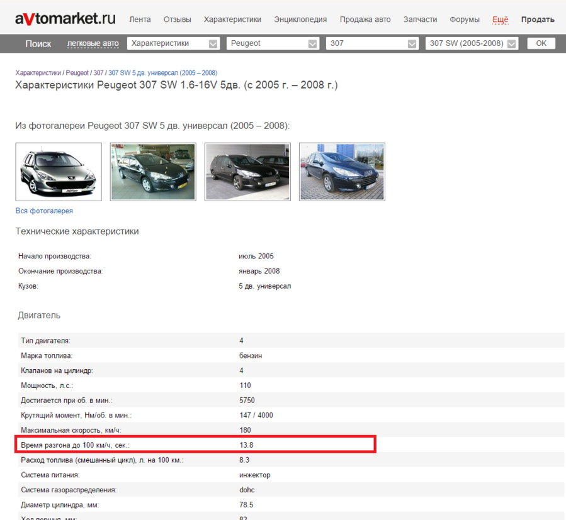Open the Запчасти section
This screenshot has height=520, width=566.
coord(420,19)
